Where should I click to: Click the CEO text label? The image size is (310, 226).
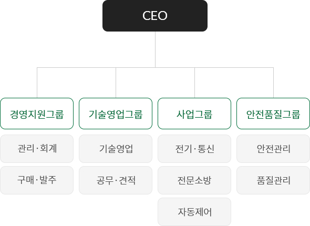coord(155,16)
